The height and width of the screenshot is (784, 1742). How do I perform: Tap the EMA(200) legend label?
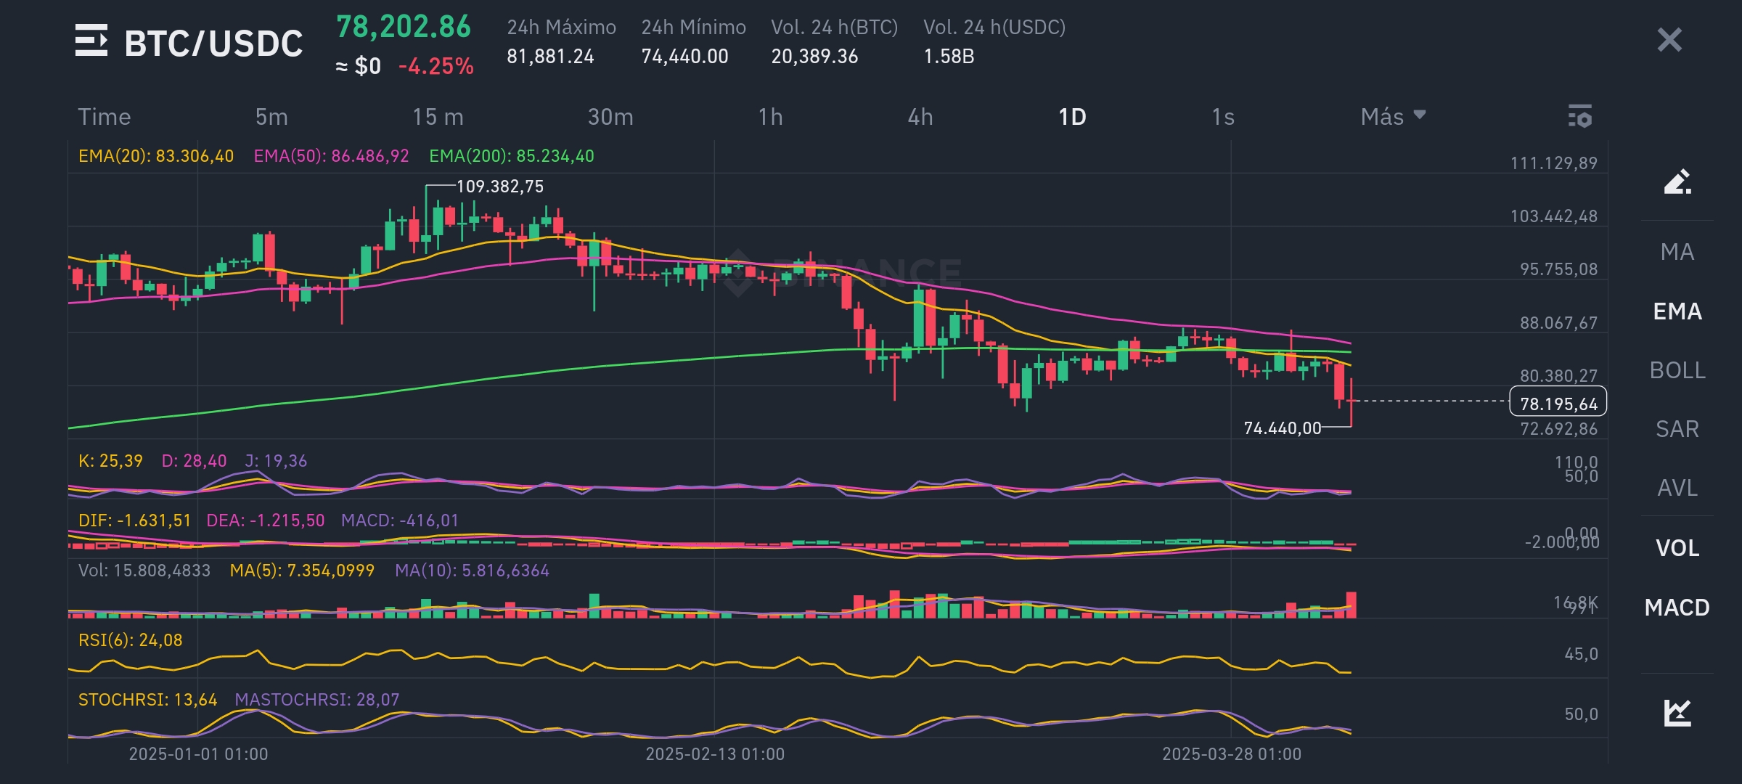tap(512, 156)
